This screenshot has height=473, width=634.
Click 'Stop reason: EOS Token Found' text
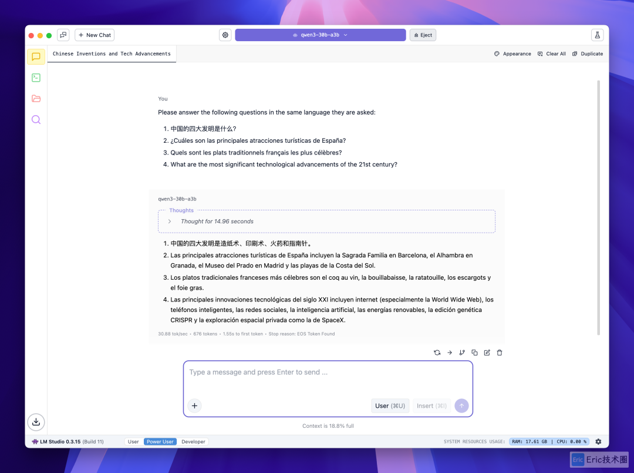[x=302, y=334]
